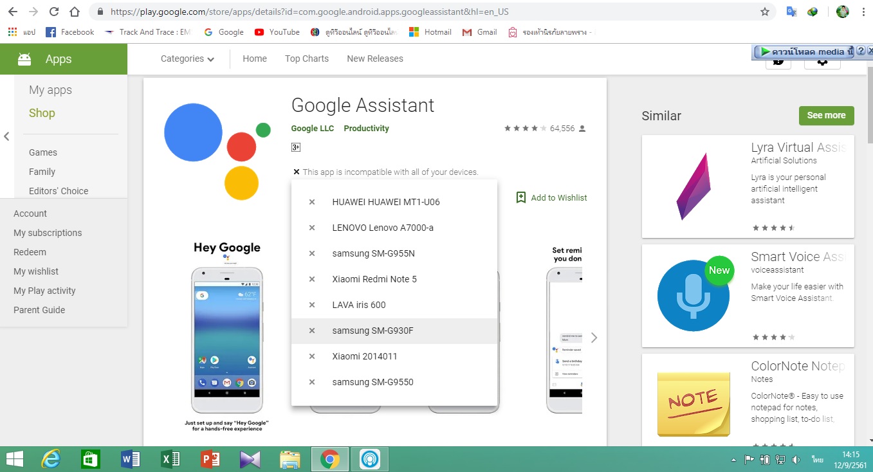Open the Gmail bookmark
The height and width of the screenshot is (472, 873).
(x=479, y=32)
